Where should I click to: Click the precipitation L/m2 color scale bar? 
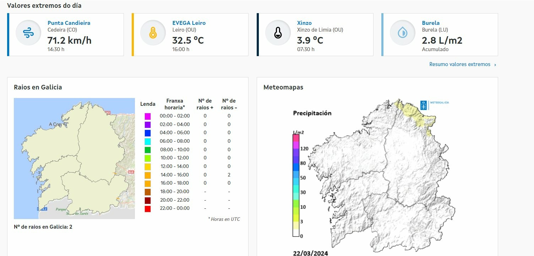coord(296,185)
